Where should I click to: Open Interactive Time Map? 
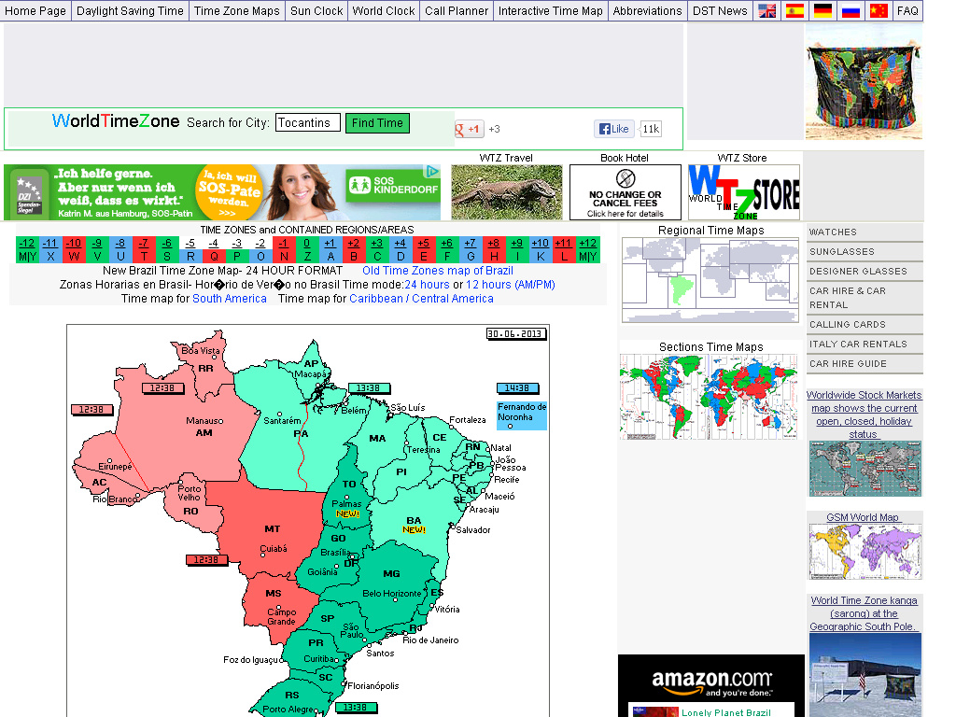(551, 11)
